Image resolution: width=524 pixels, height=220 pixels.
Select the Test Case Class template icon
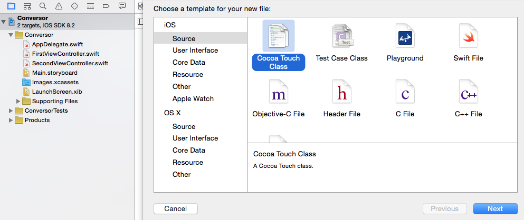click(x=342, y=36)
